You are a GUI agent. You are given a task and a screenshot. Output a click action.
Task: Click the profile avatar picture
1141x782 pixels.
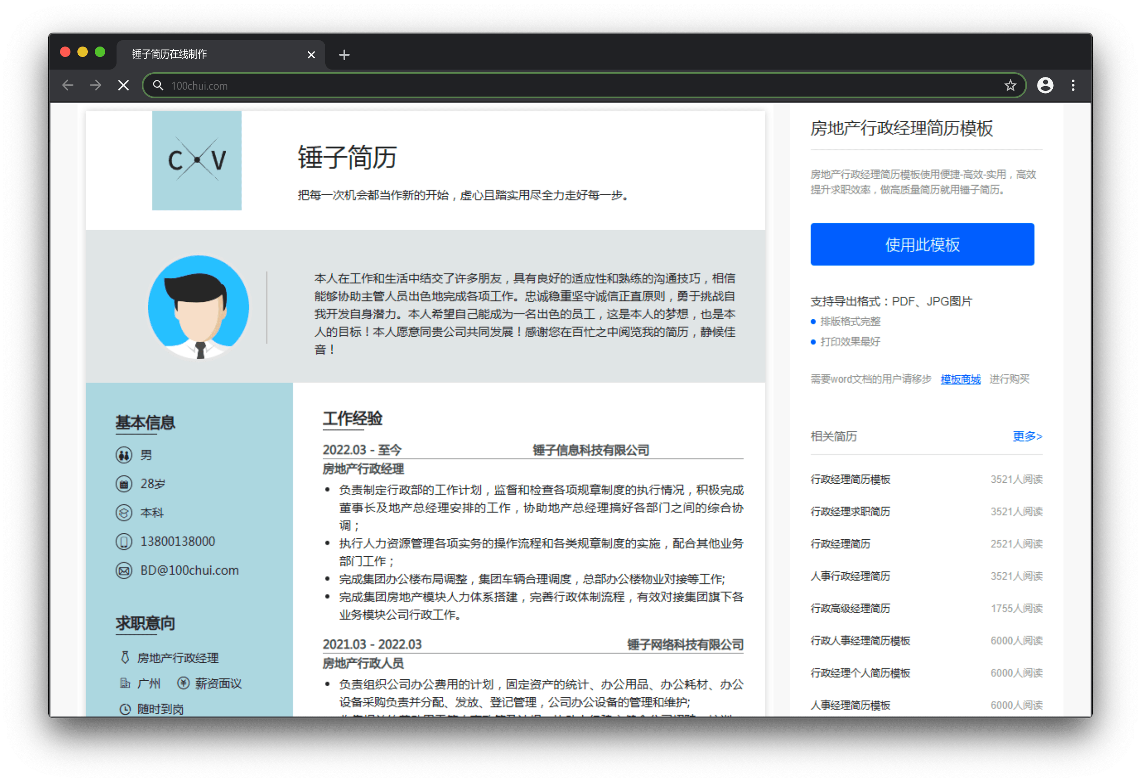pos(198,307)
